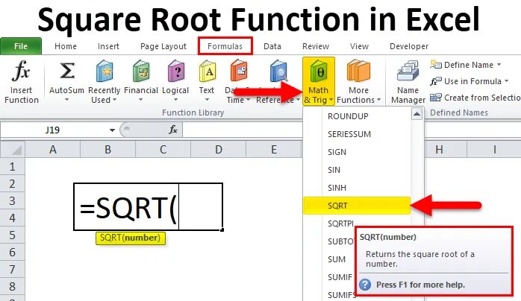Open the More Functions book icon
Screen dimensions: 521x301
pyautogui.click(x=358, y=71)
